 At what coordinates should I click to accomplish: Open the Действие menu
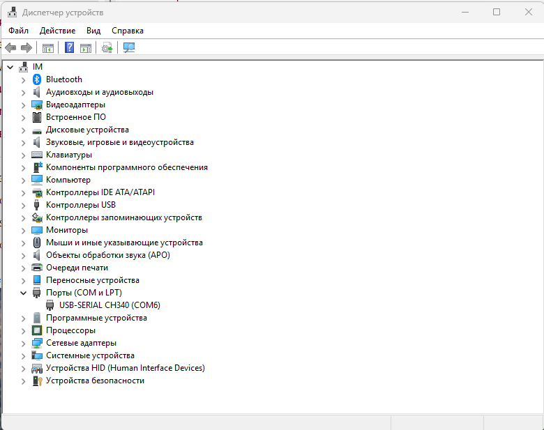[x=57, y=31]
